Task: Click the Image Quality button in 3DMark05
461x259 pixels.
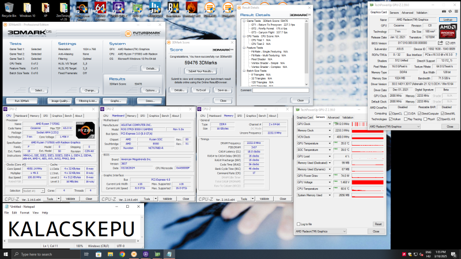Action: pyautogui.click(x=60, y=101)
